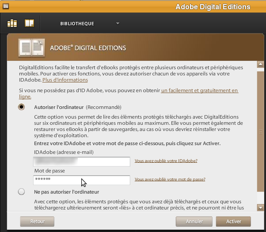The image size is (266, 232).
Task: Expand the BIBLIOTHEQUE dropdown arrow
Action: [x=118, y=23]
